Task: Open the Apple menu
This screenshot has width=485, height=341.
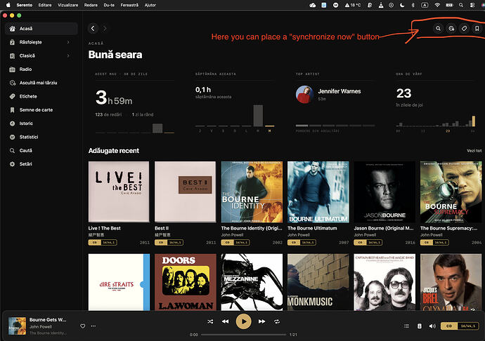Action: pyautogui.click(x=8, y=5)
